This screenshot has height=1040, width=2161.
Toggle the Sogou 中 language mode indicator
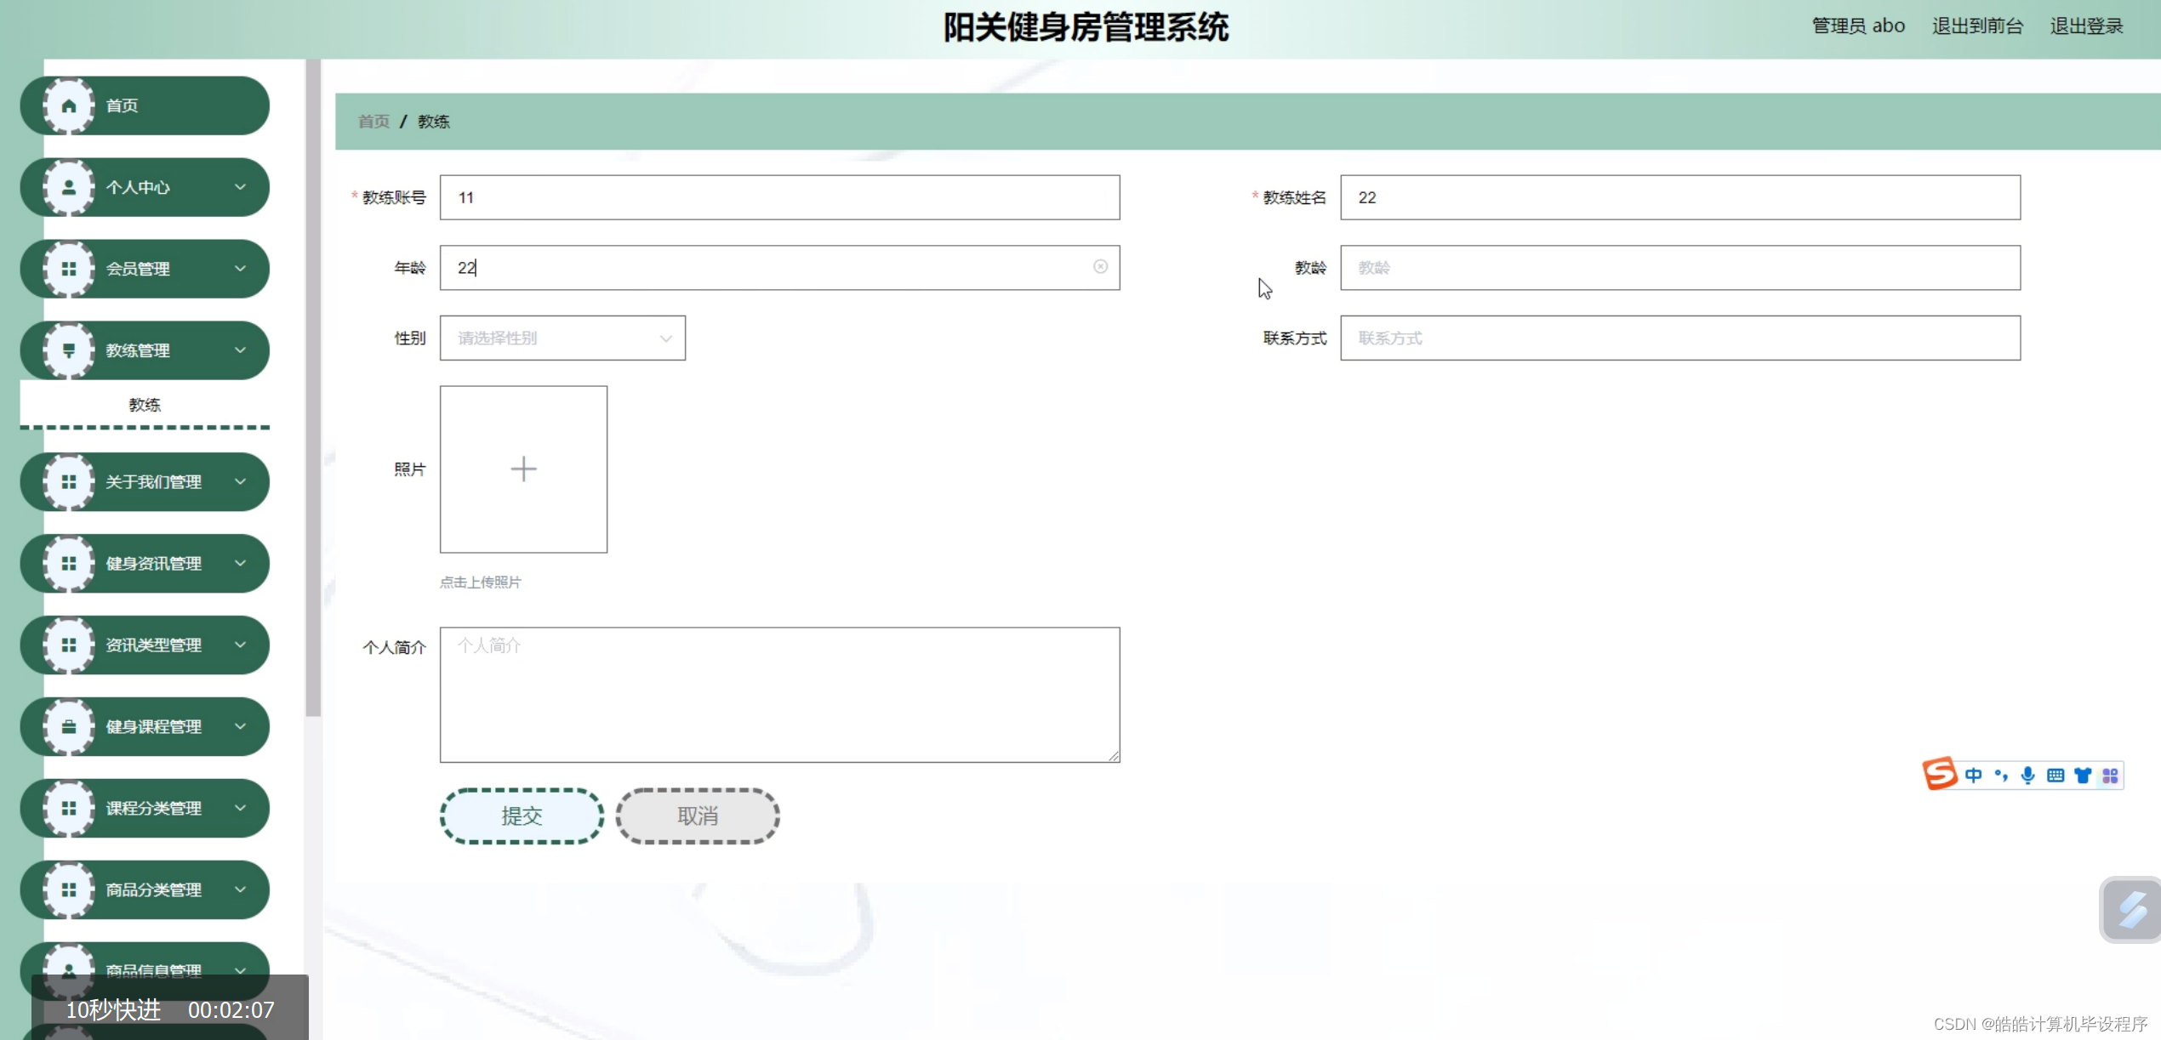click(x=1973, y=776)
